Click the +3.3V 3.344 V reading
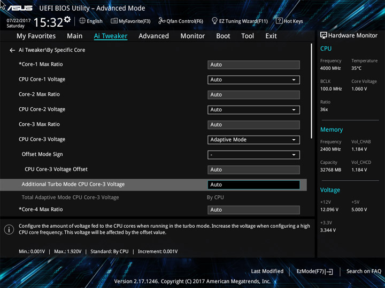Screen dimensions: 385x288 pos(328,230)
